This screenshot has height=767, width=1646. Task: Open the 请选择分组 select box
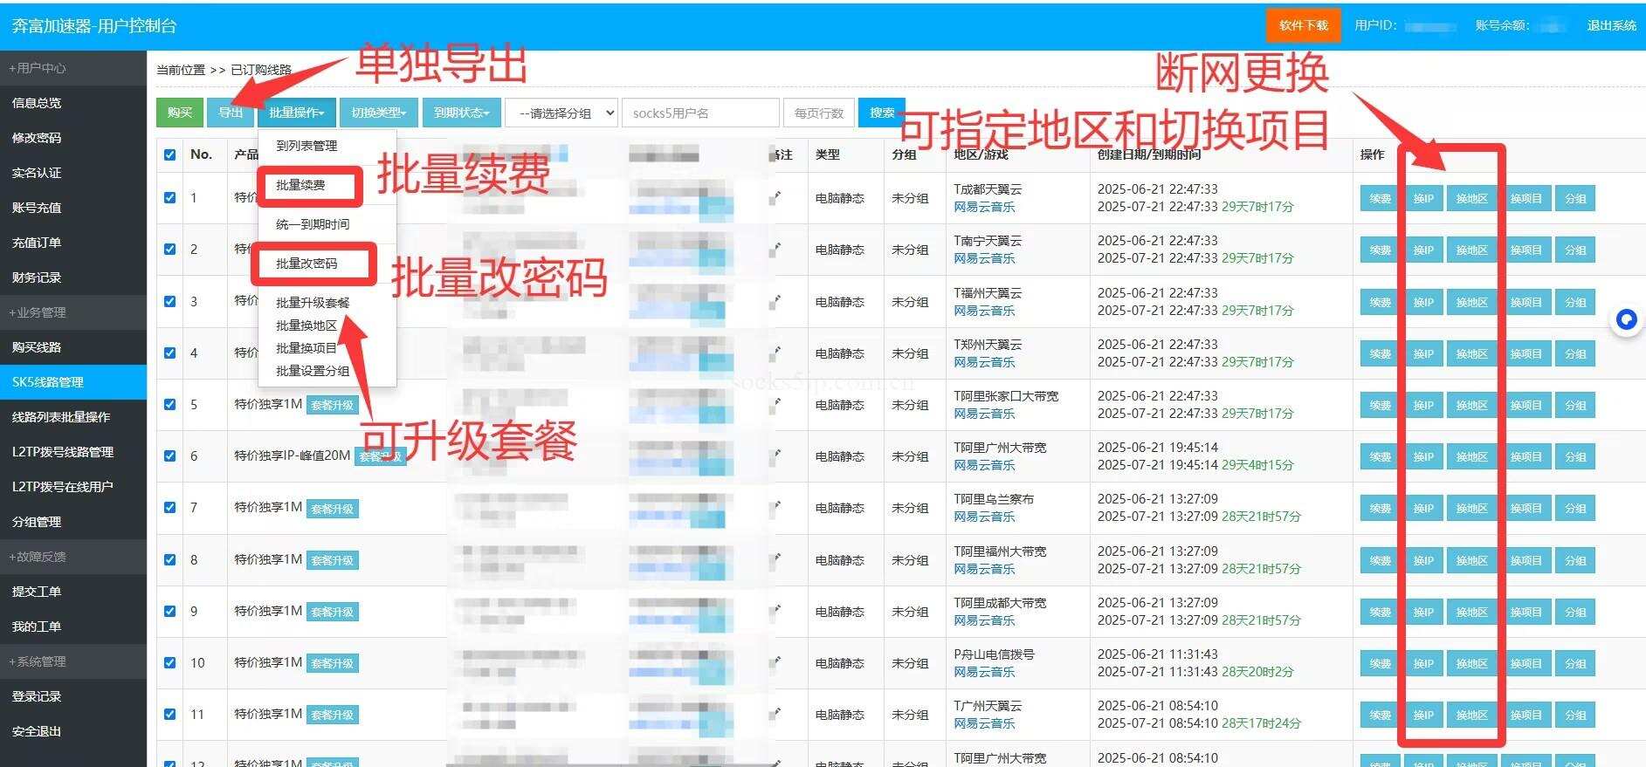561,113
